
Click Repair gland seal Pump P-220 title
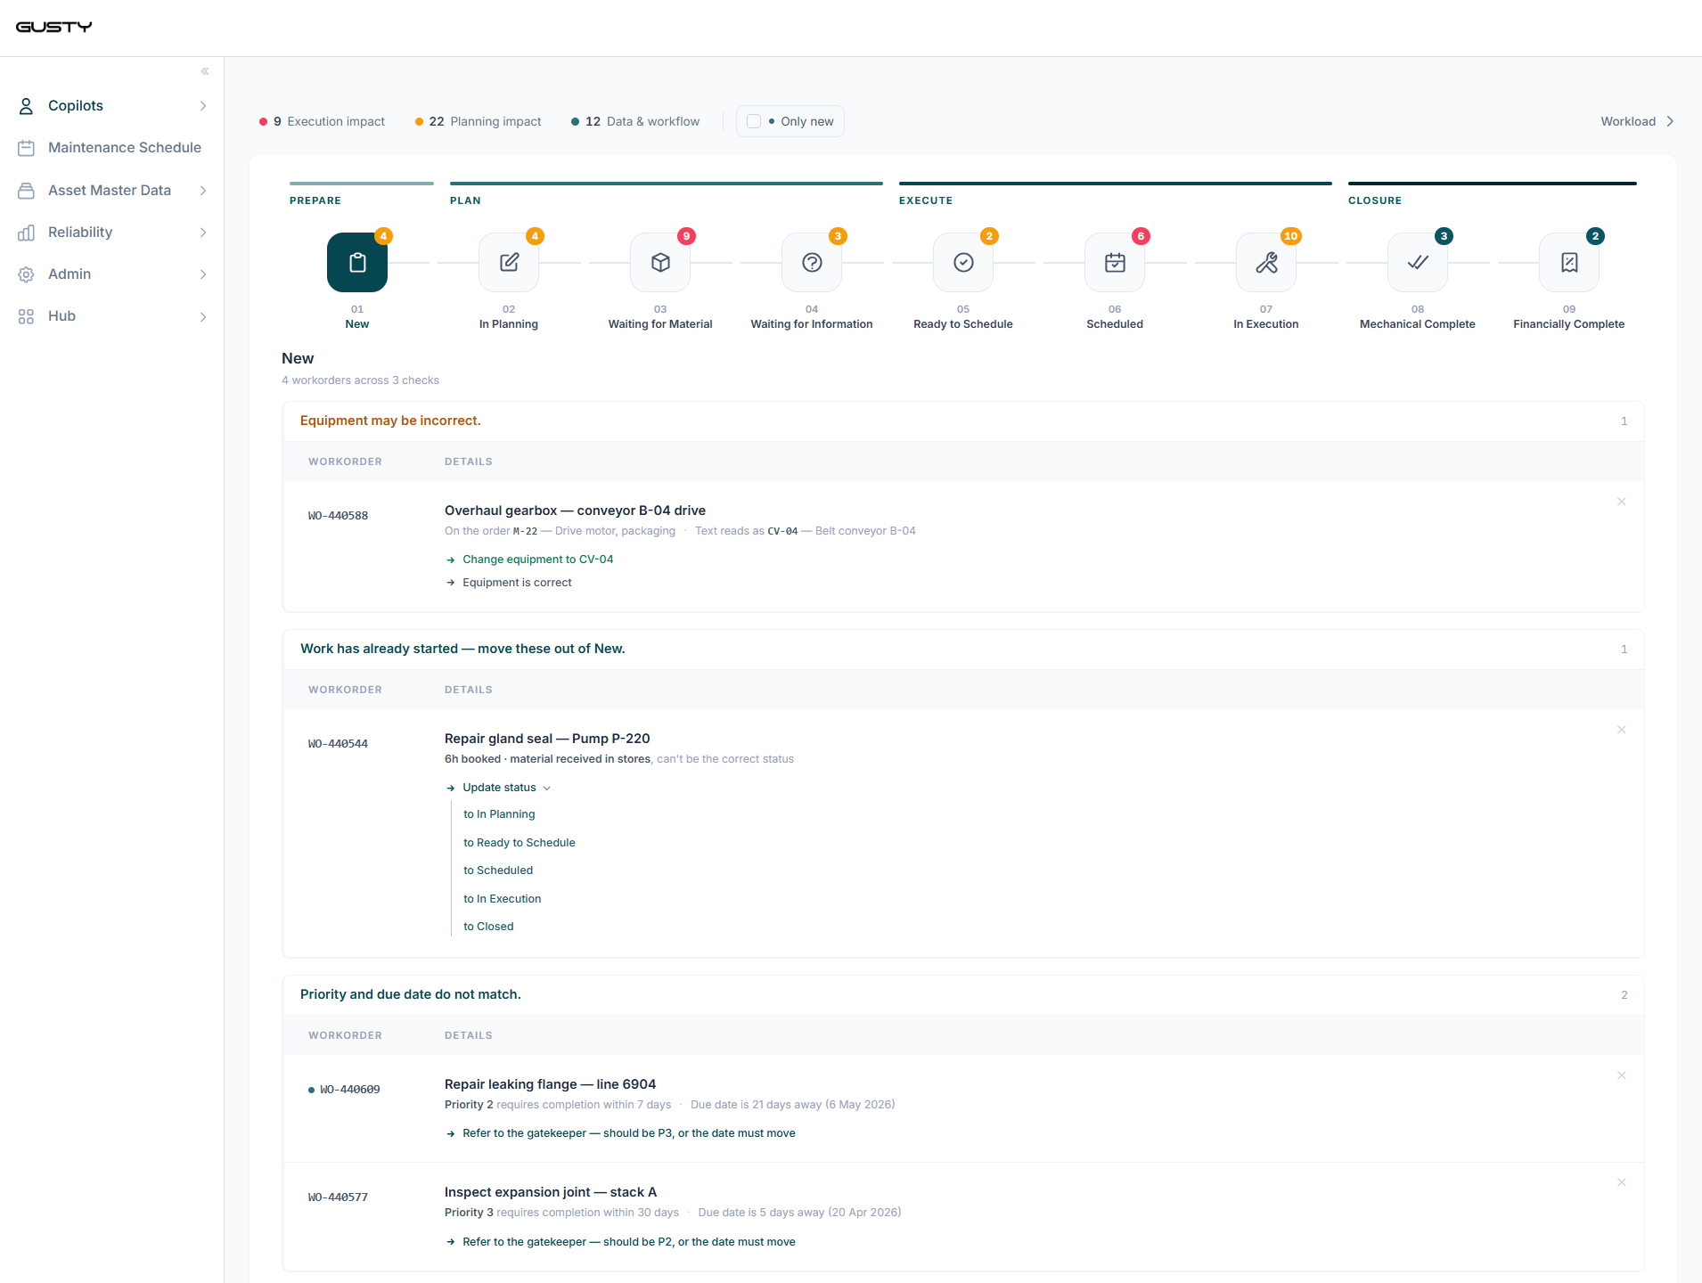547,739
